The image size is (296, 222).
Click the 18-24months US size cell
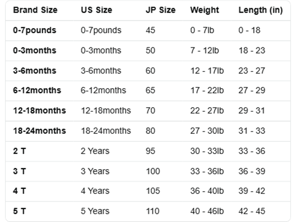point(106,131)
